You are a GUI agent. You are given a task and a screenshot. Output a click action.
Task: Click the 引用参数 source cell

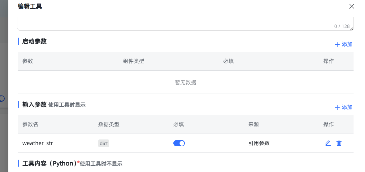259,143
